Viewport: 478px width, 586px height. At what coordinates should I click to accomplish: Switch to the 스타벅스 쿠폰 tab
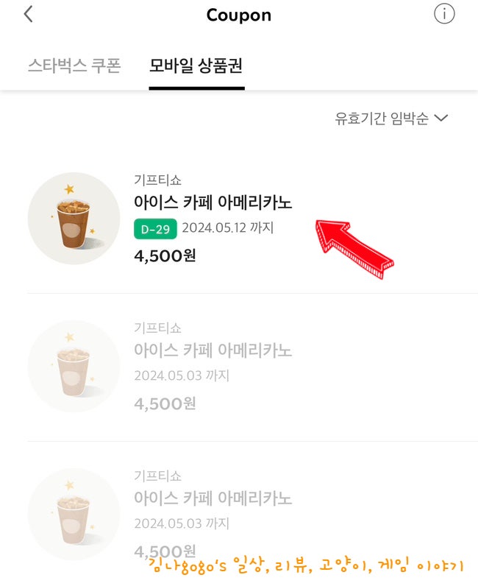(x=74, y=66)
